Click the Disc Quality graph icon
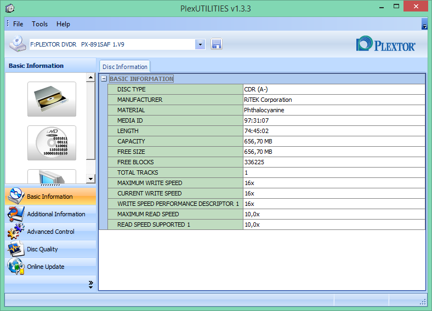Viewport: 432px width, 311px height. click(x=16, y=249)
